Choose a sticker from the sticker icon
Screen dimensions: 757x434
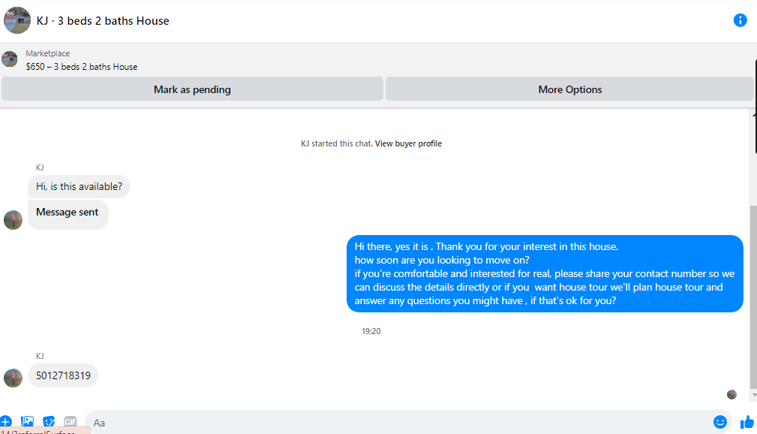pyautogui.click(x=49, y=422)
